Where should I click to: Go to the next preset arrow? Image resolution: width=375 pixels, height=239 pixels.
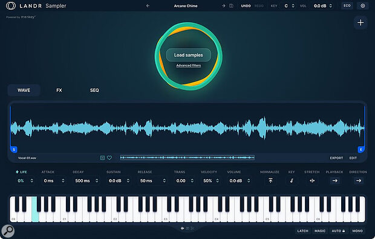point(224,5)
